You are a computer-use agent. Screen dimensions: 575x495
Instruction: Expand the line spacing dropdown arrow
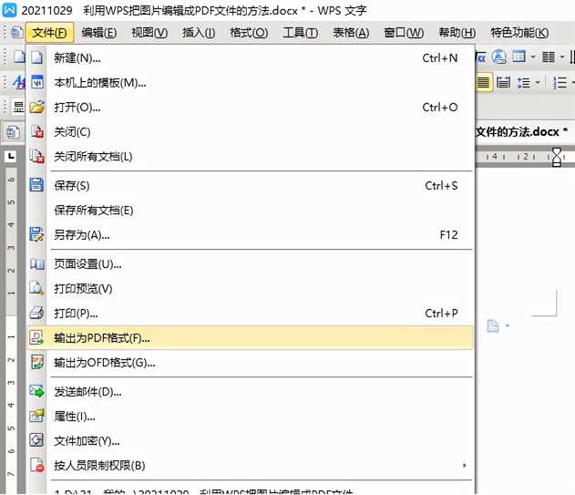click(538, 82)
